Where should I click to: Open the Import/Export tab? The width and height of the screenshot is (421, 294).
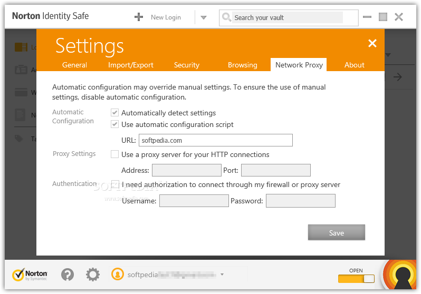coord(131,65)
